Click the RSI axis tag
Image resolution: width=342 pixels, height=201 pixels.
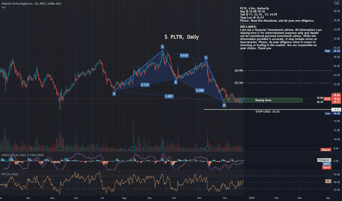coord(328,181)
